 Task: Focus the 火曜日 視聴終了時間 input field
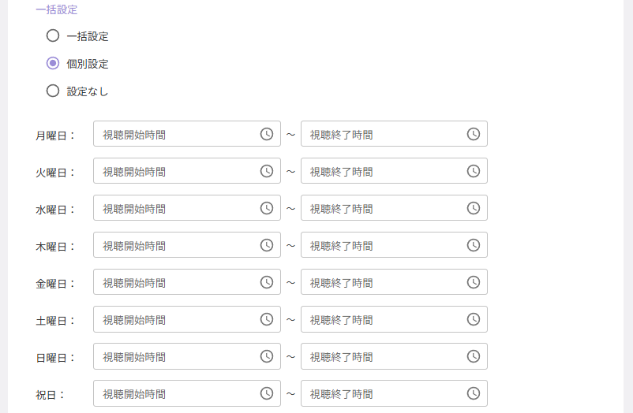(394, 171)
